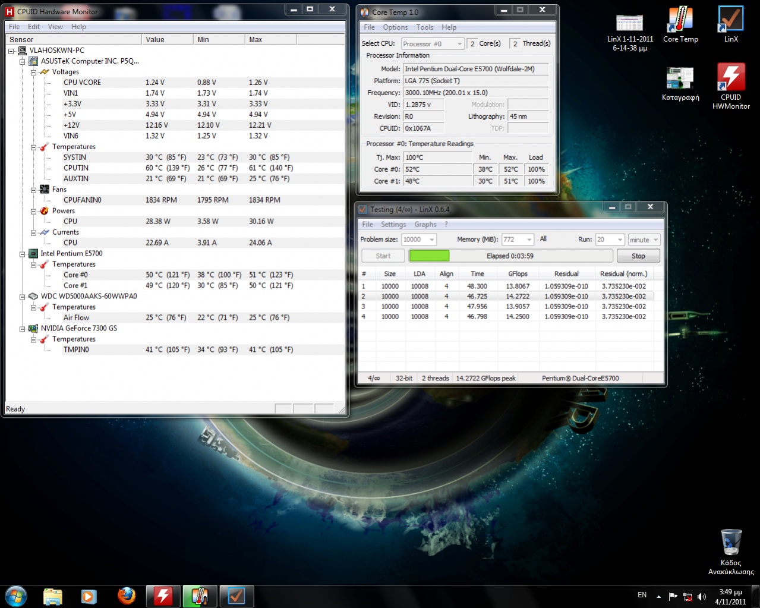Screen dimensions: 760x608
Task: Select the Intel Pentium E5700 node
Action: (71, 253)
